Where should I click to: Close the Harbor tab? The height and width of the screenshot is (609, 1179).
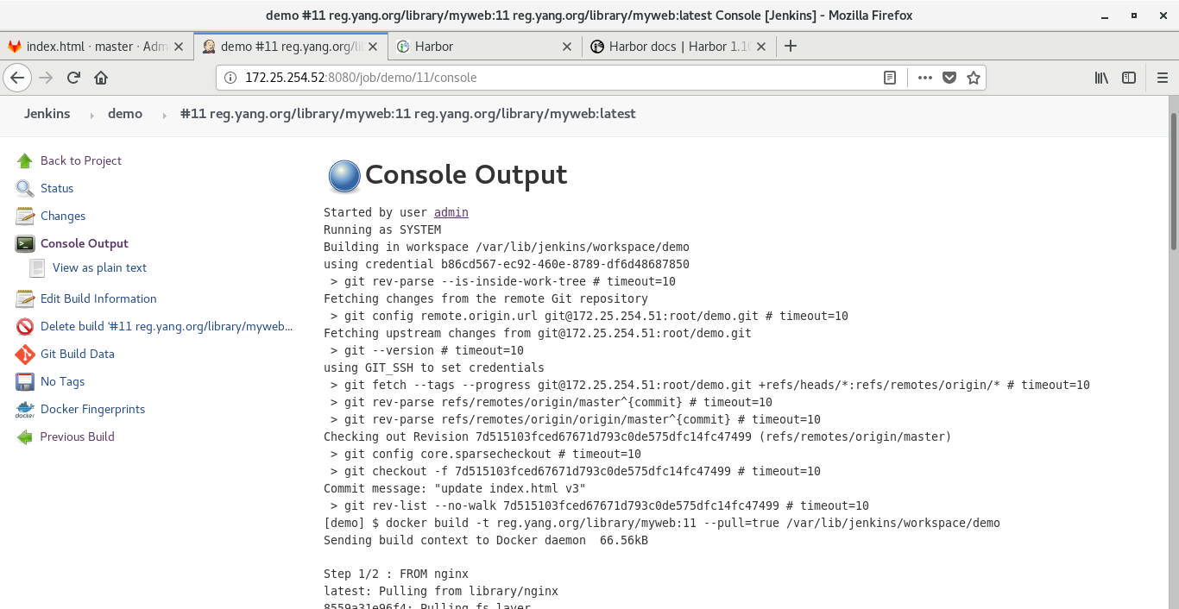point(567,47)
